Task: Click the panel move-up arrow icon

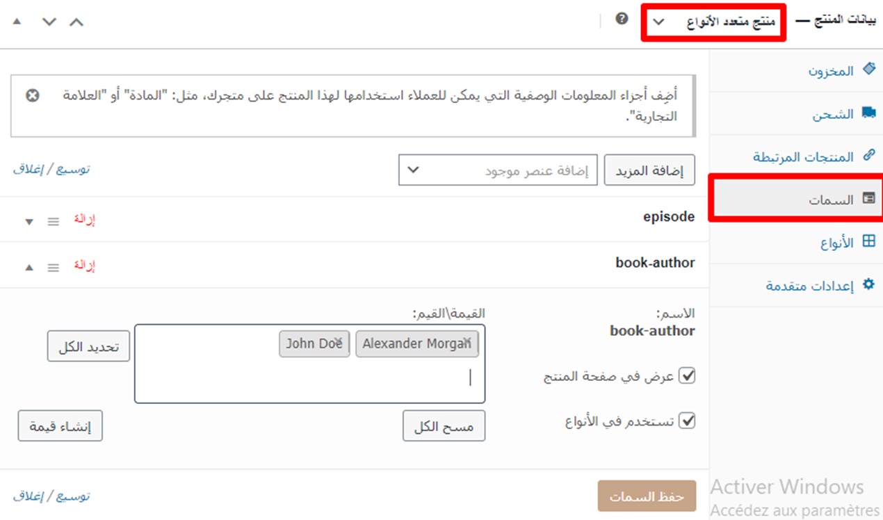Action: (76, 22)
